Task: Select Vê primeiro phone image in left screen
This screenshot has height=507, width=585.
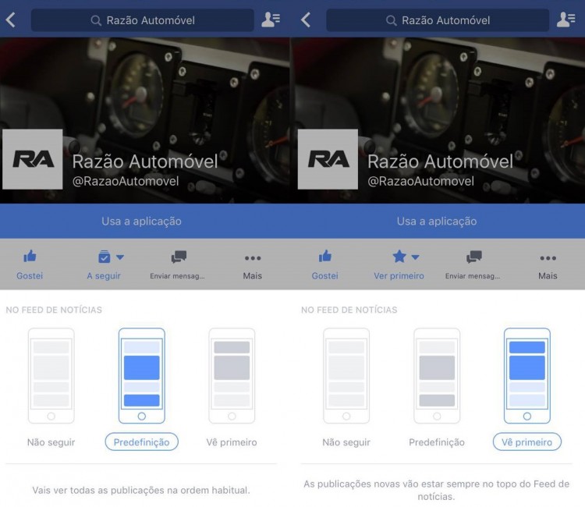Action: coord(232,376)
